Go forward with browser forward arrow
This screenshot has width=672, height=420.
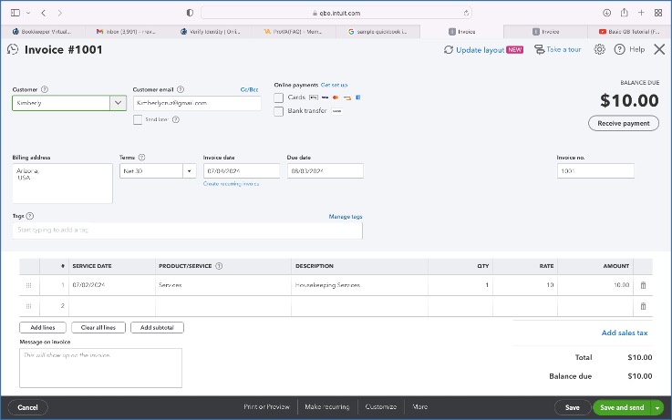click(x=59, y=13)
